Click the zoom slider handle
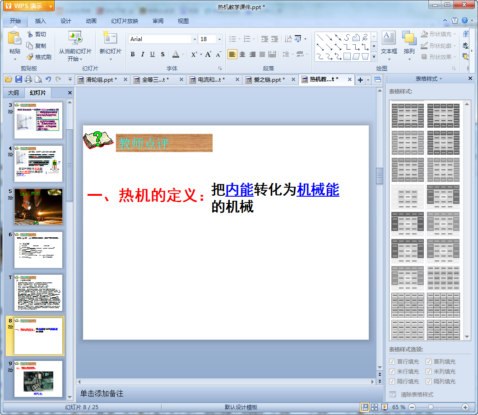This screenshot has width=478, height=415. 431,407
